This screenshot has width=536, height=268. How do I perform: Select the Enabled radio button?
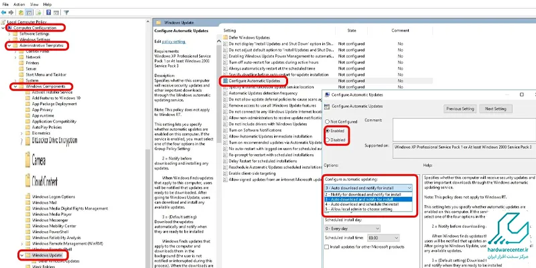[328, 131]
